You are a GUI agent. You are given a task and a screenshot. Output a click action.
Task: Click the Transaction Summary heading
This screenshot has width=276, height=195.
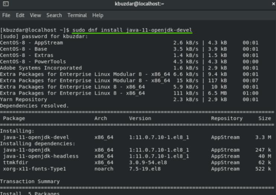click(30, 182)
